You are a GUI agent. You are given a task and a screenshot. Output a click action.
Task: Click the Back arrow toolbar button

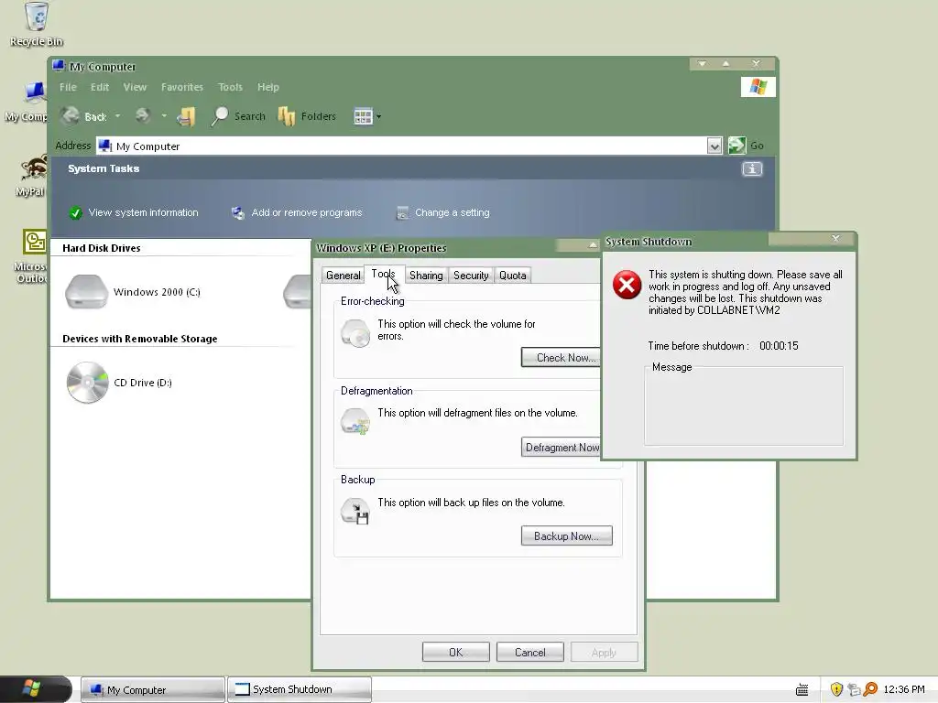pyautogui.click(x=84, y=116)
